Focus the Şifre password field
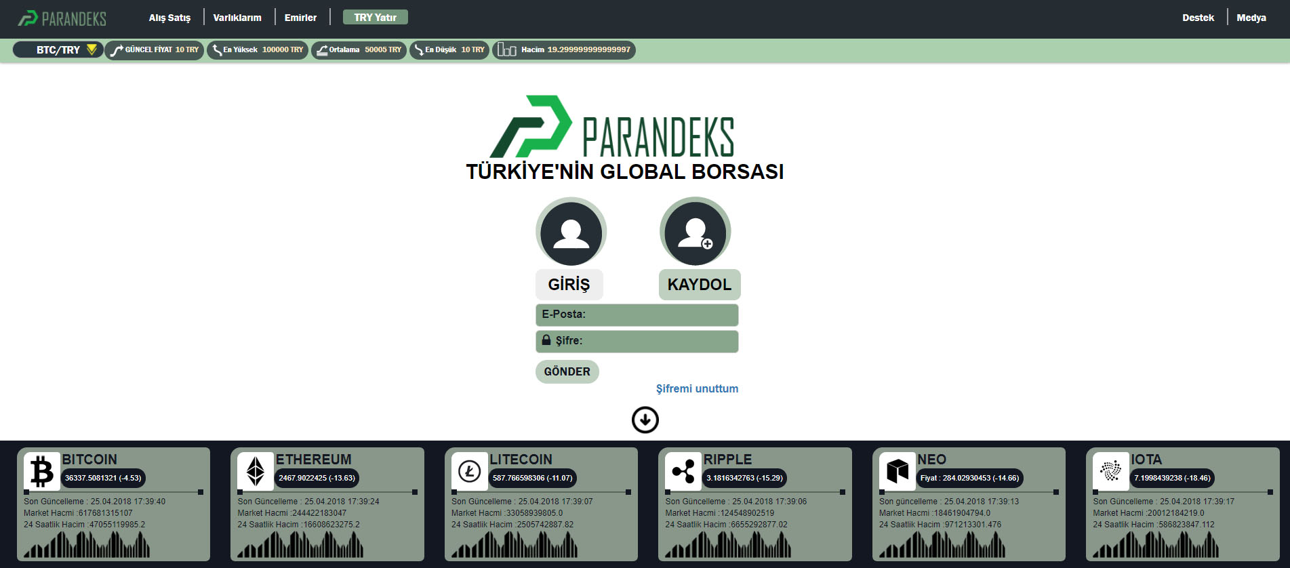The height and width of the screenshot is (568, 1290). 637,342
